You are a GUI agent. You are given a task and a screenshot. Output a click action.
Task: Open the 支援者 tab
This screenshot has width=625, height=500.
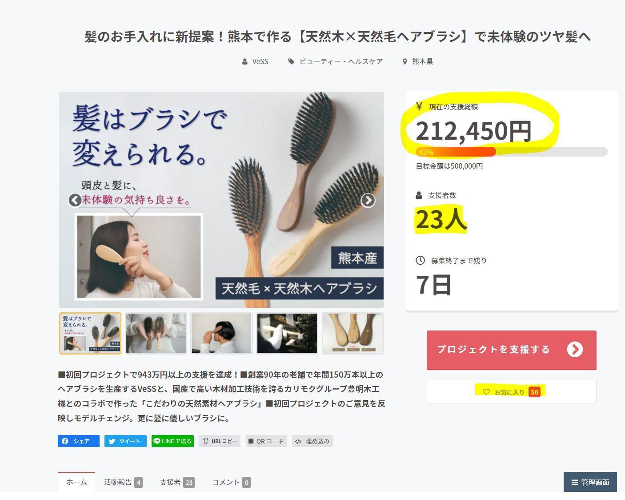click(x=177, y=482)
